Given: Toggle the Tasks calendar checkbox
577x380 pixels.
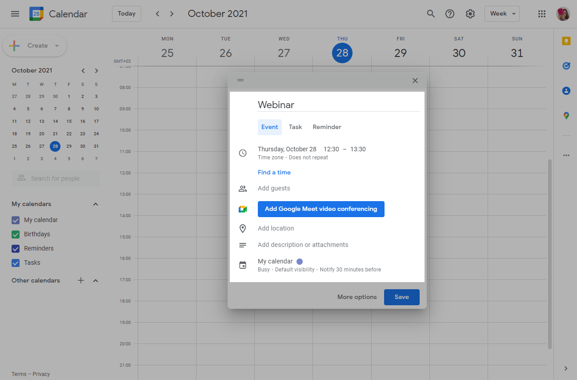Looking at the screenshot, I should coord(16,263).
